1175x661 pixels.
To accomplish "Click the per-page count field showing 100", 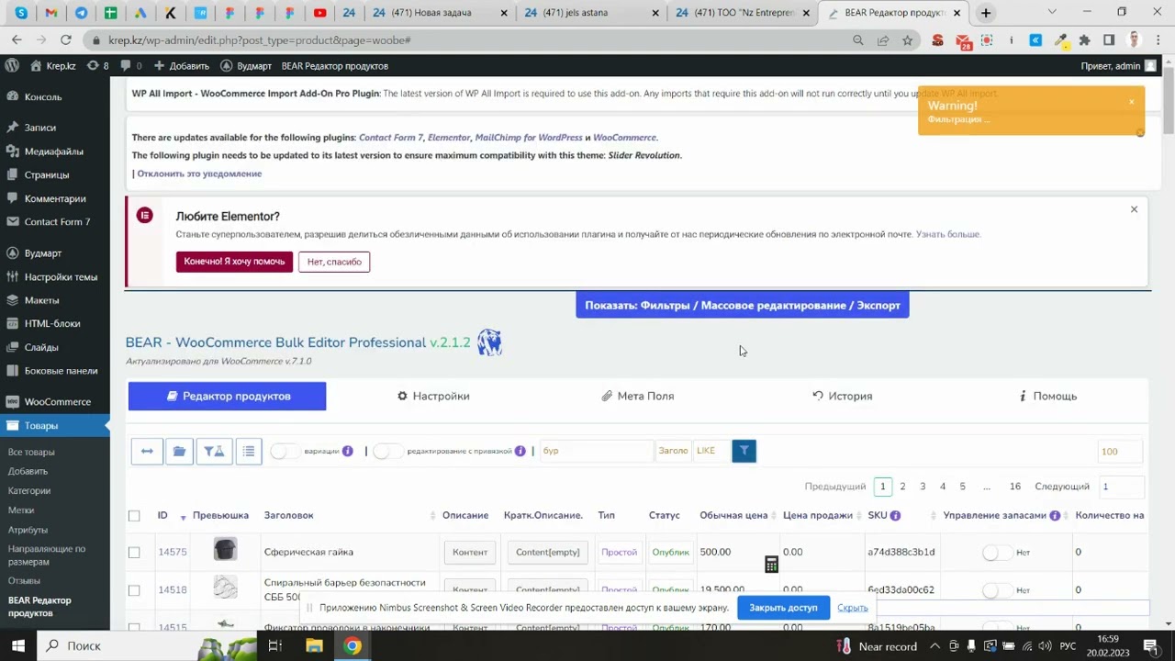I will [x=1119, y=451].
